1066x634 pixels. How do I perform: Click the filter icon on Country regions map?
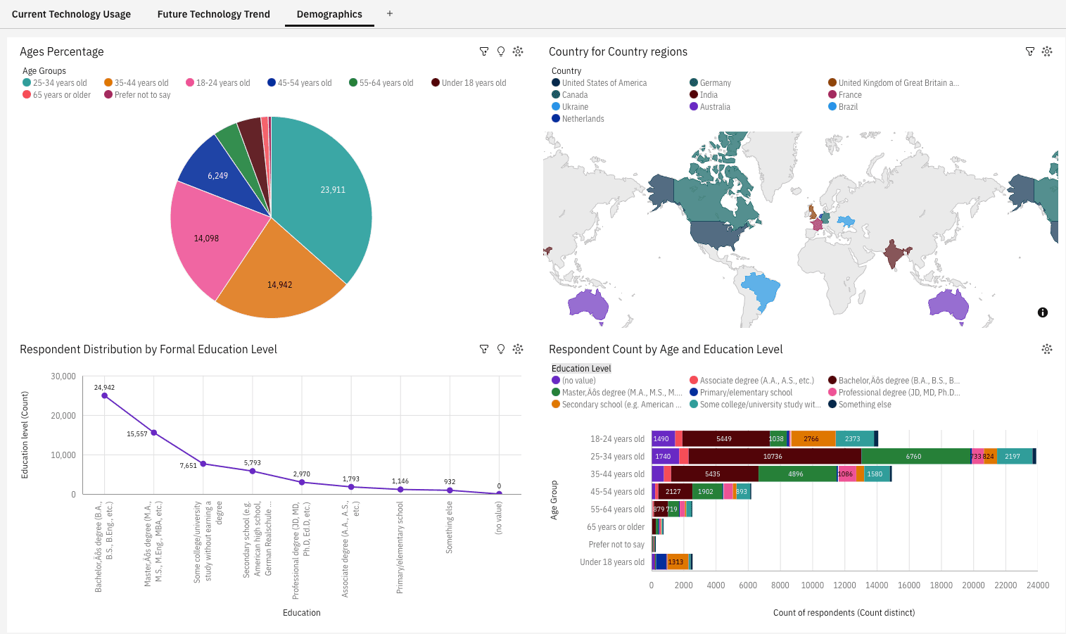[1029, 51]
